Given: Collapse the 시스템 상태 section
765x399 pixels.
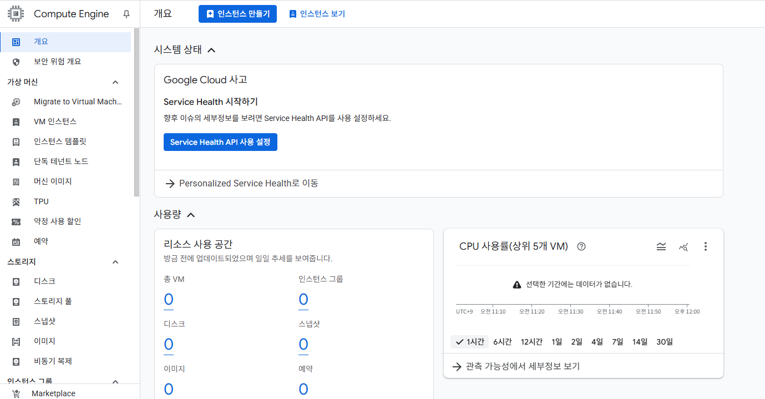Looking at the screenshot, I should pos(211,50).
